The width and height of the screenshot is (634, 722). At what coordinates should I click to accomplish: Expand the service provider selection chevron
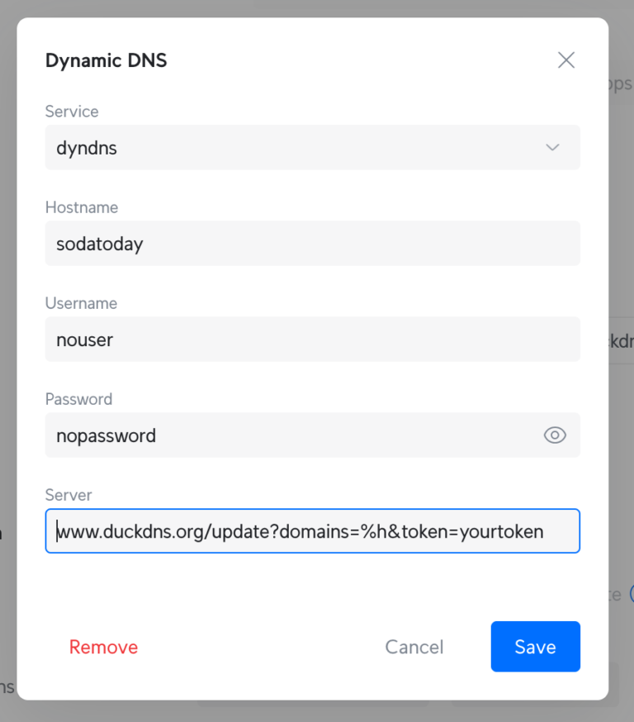point(552,148)
